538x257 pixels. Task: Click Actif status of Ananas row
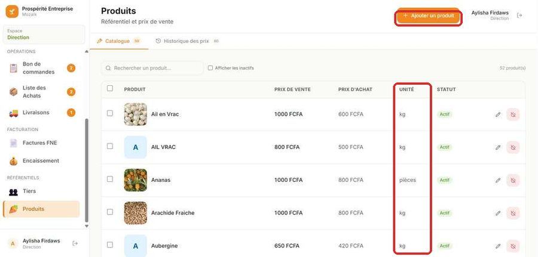click(x=445, y=180)
